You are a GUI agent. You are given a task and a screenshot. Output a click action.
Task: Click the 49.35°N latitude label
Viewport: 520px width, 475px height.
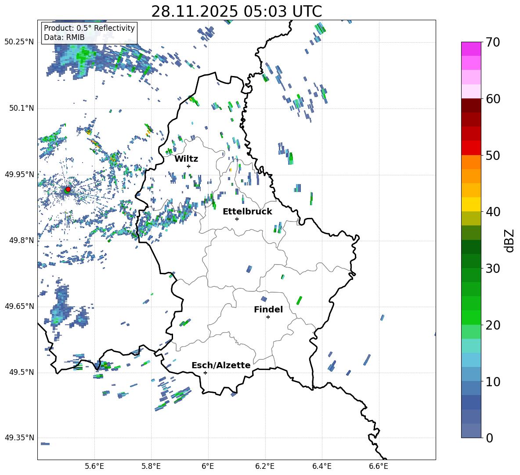19,438
